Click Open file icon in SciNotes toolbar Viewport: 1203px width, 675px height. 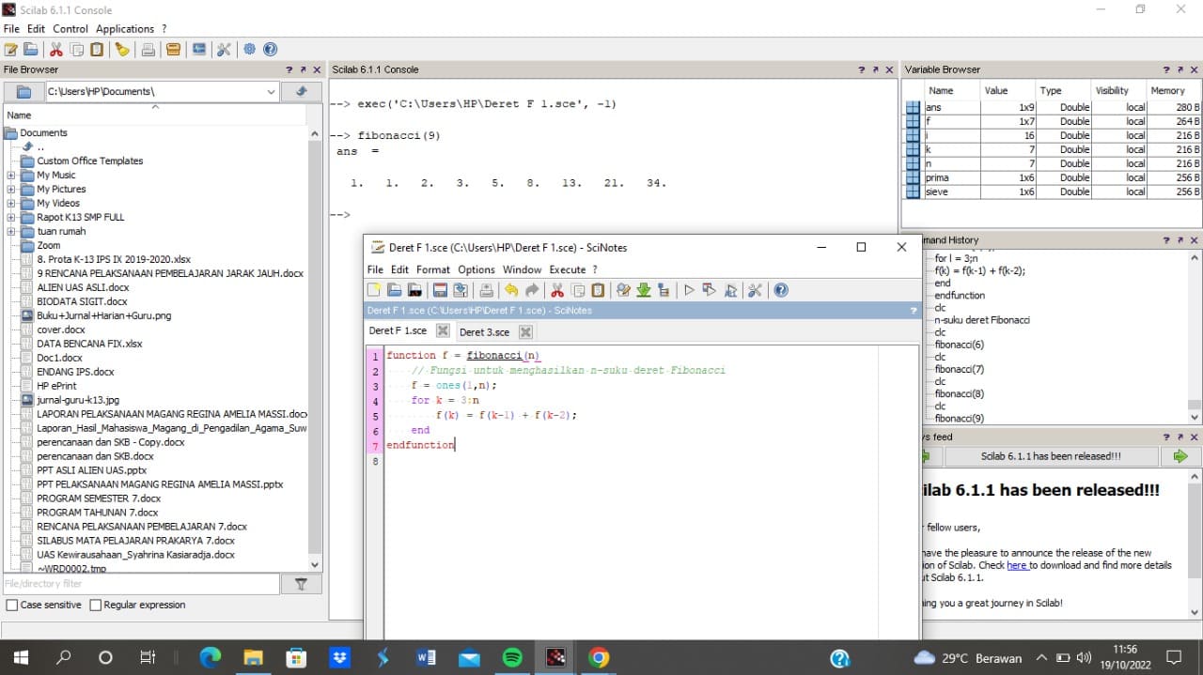(x=395, y=290)
